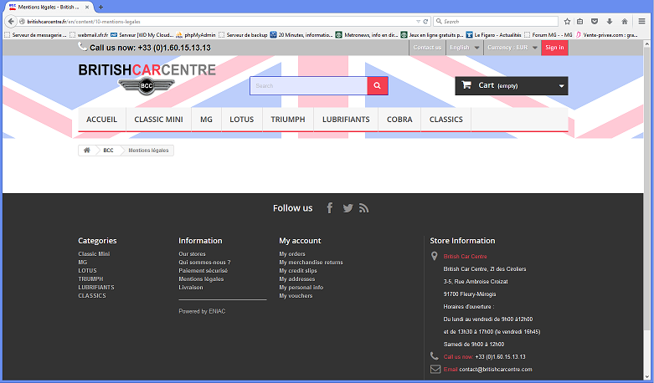
Task: Click the Firefox back arrow button
Action: point(11,21)
